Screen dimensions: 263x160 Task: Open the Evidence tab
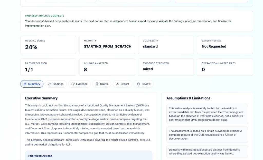coord(80,84)
